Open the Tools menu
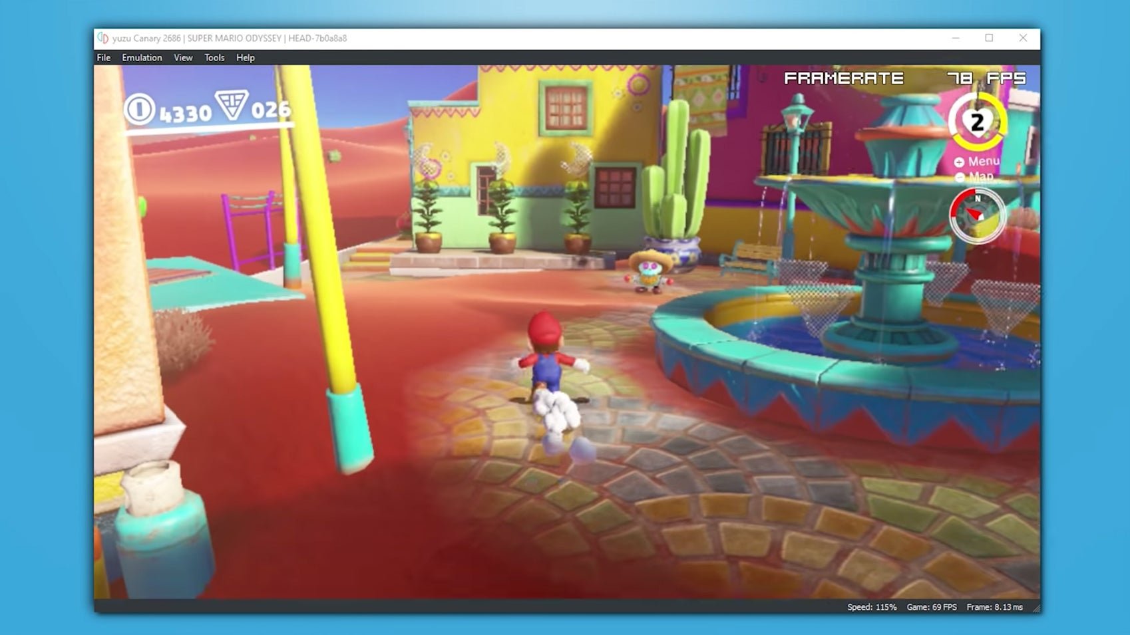The image size is (1130, 635). click(x=214, y=58)
